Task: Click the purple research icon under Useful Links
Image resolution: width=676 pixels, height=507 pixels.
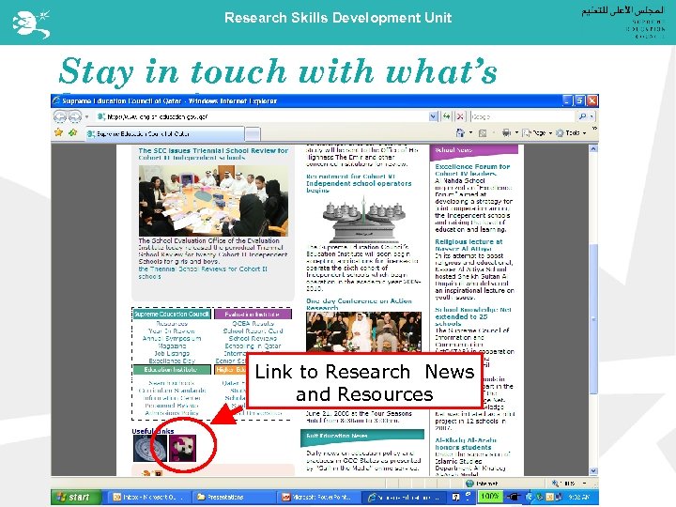Action: click(182, 449)
